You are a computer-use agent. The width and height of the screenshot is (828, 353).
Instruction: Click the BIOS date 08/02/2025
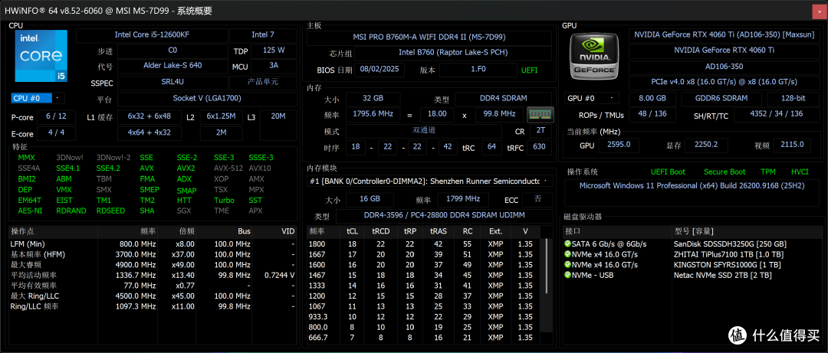click(x=379, y=69)
